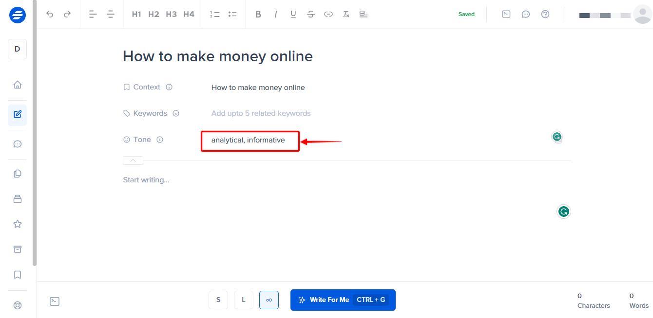Insert a numbered list
The width and height of the screenshot is (653, 318).
pyautogui.click(x=215, y=14)
